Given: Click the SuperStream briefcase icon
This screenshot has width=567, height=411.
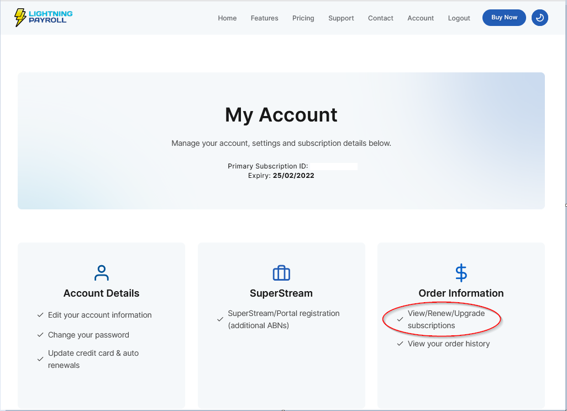Looking at the screenshot, I should (x=281, y=273).
